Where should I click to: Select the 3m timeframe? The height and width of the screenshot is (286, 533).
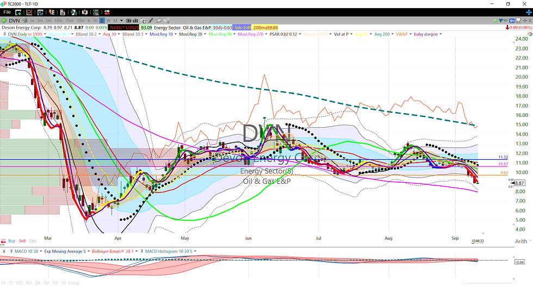[40, 21]
